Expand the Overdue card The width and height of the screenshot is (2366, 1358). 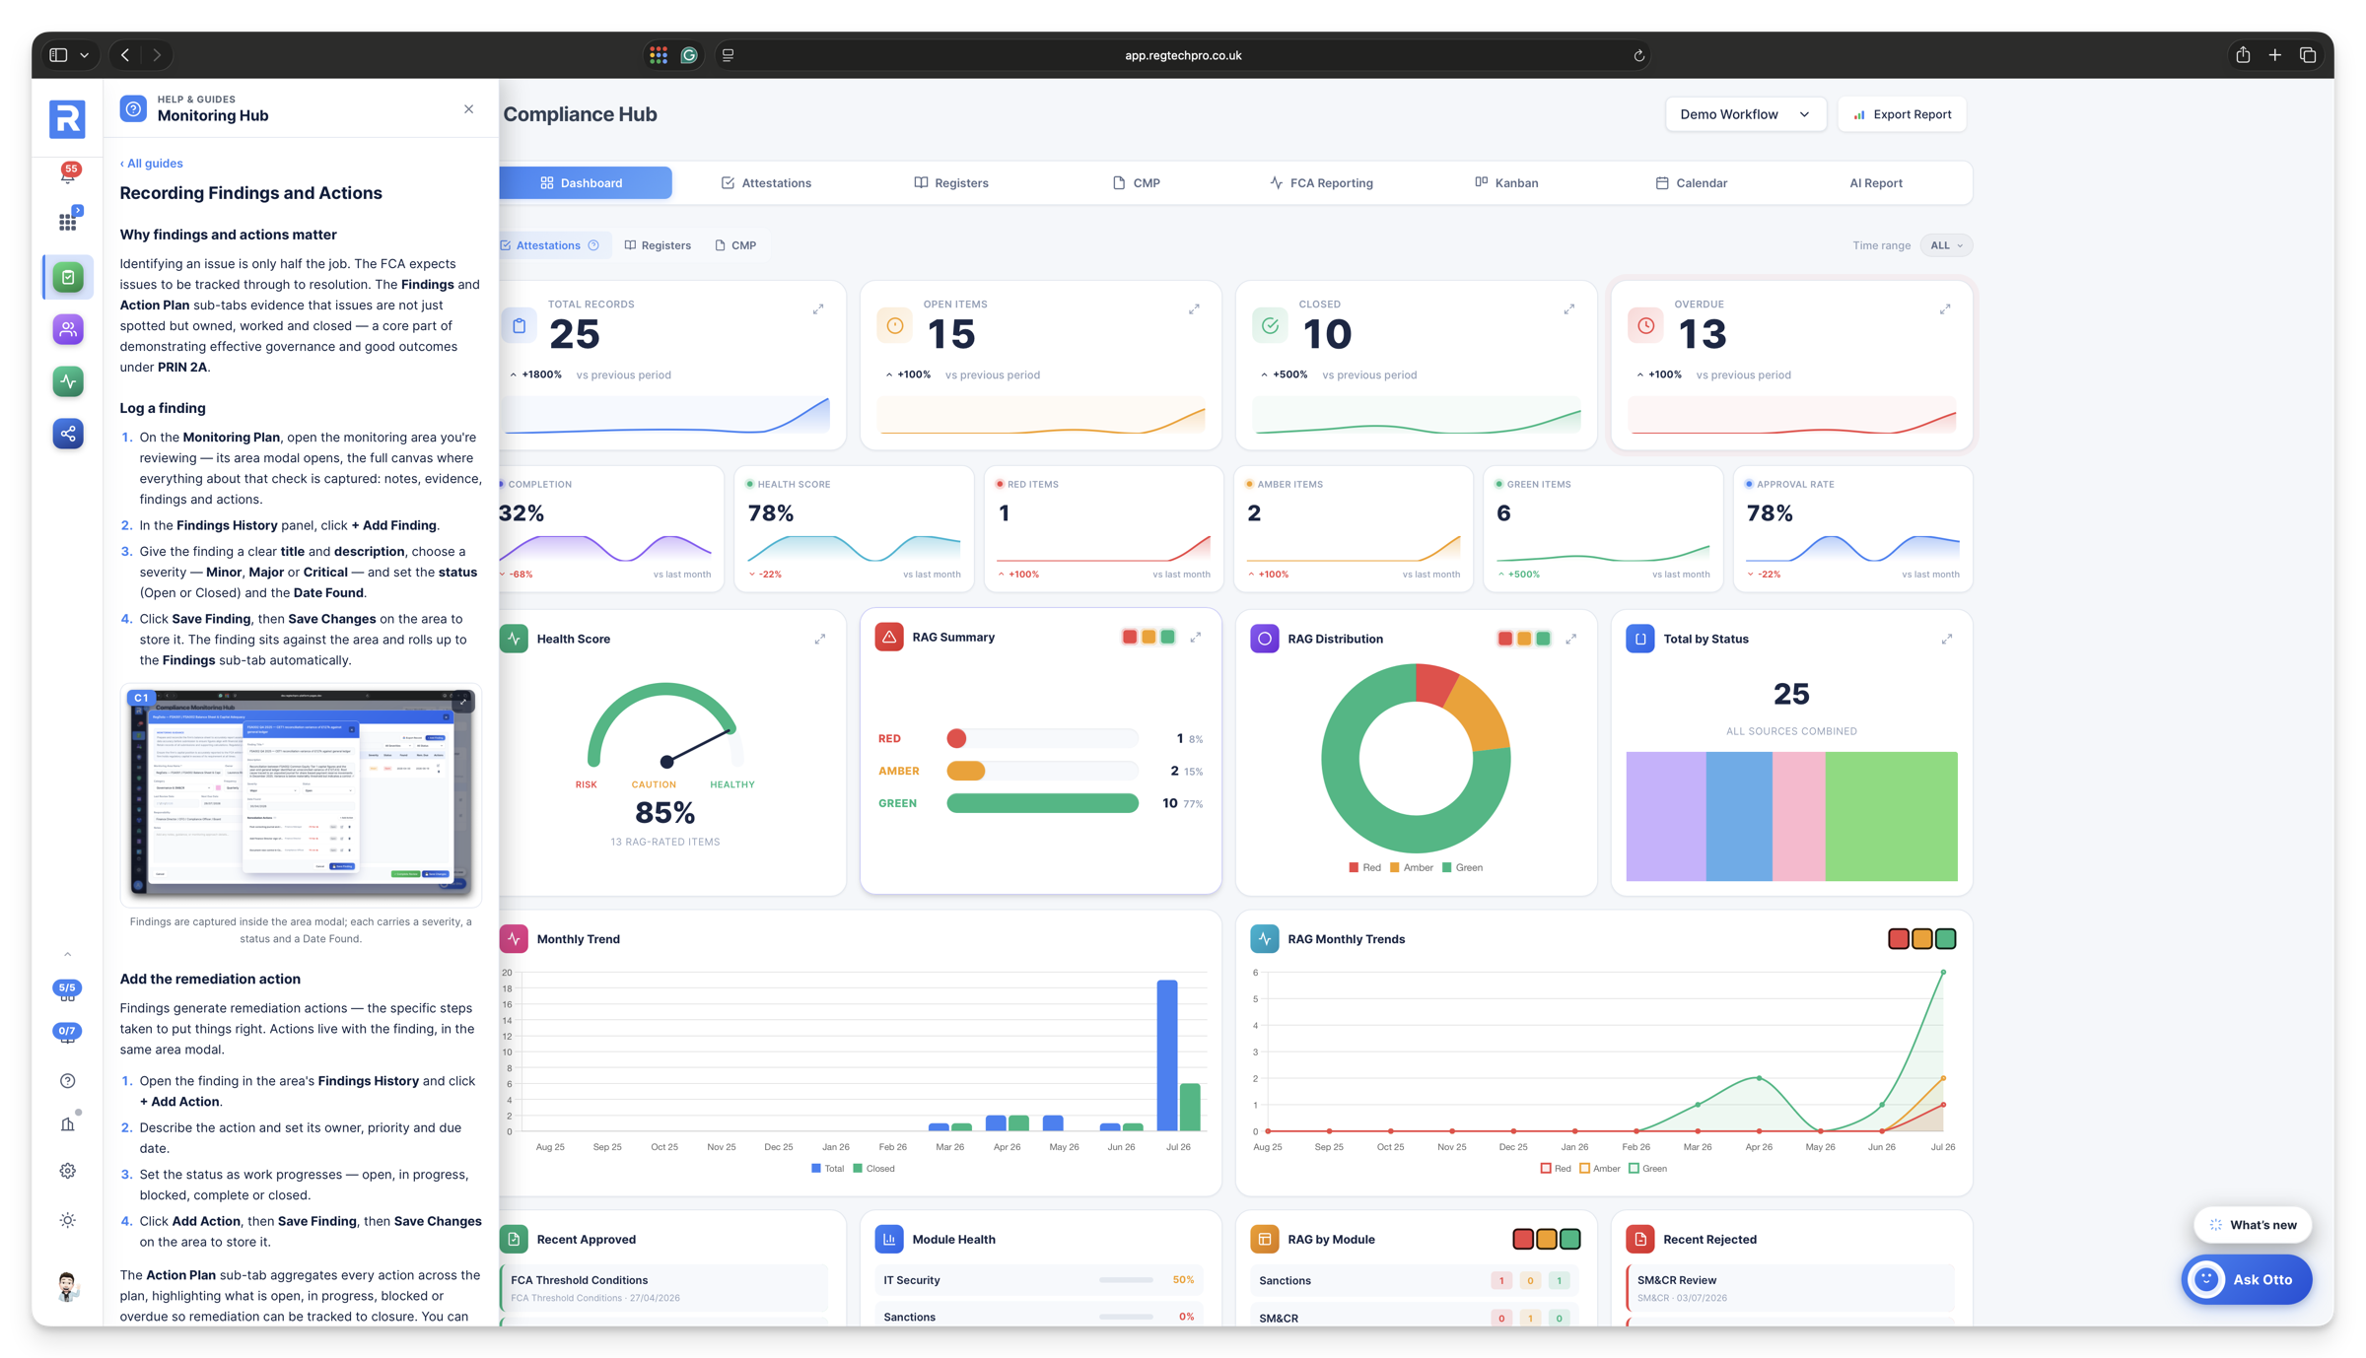pos(1945,309)
